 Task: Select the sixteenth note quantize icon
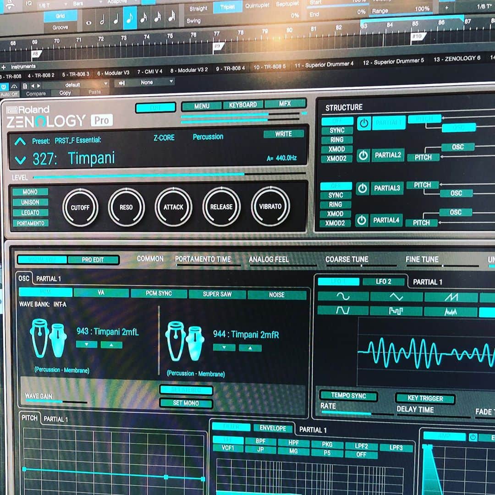[143, 17]
